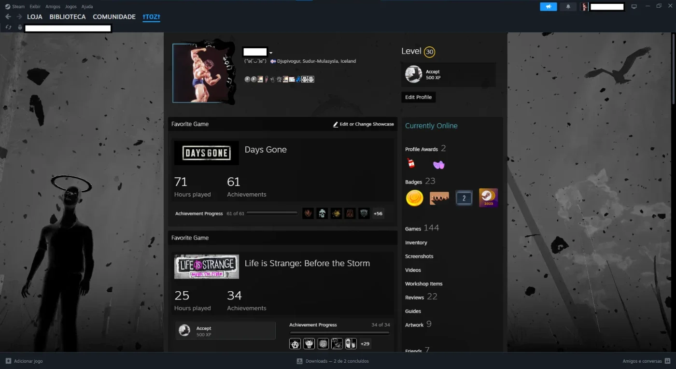Click the level 30 circle
Screen dimensions: 676x369
pyautogui.click(x=429, y=52)
